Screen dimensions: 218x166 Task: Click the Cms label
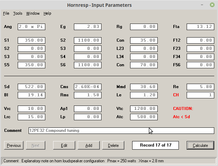tap(64, 87)
